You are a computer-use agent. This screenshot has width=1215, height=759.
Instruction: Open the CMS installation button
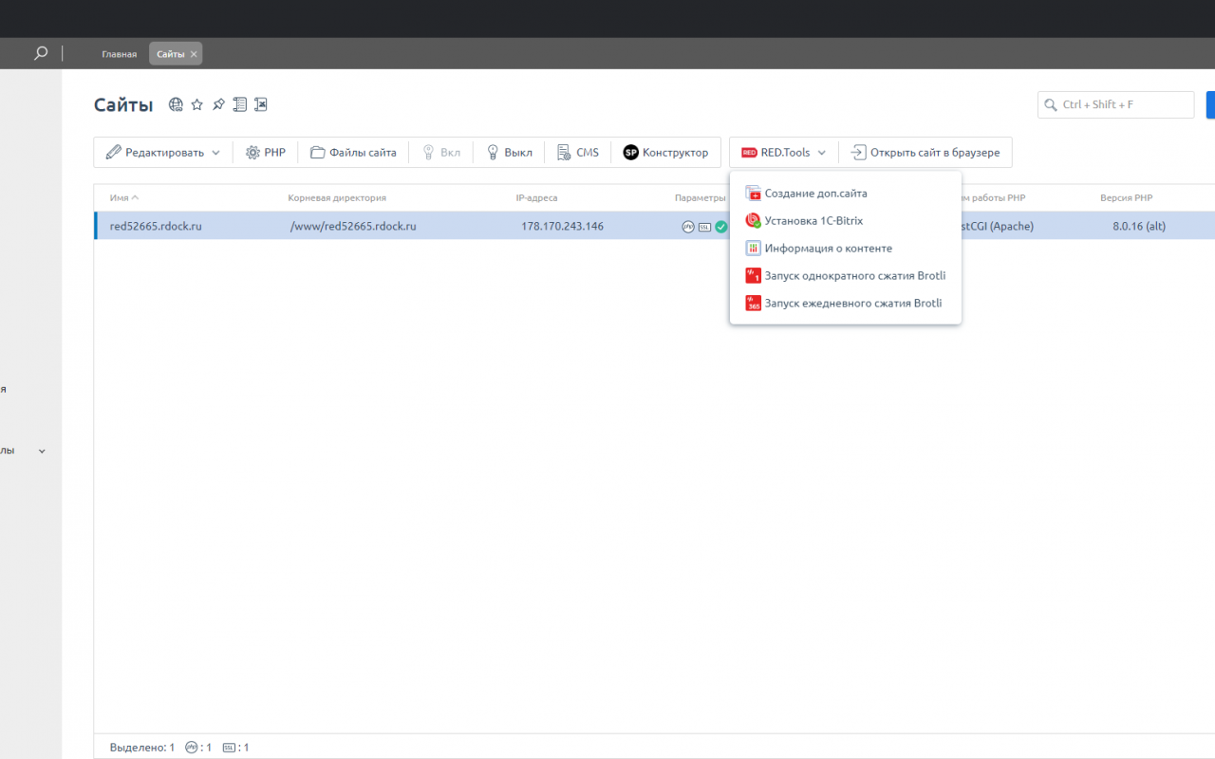tap(578, 152)
